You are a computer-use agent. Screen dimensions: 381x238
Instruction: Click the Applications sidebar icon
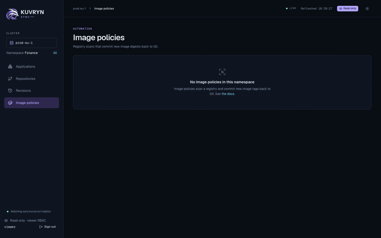point(10,67)
